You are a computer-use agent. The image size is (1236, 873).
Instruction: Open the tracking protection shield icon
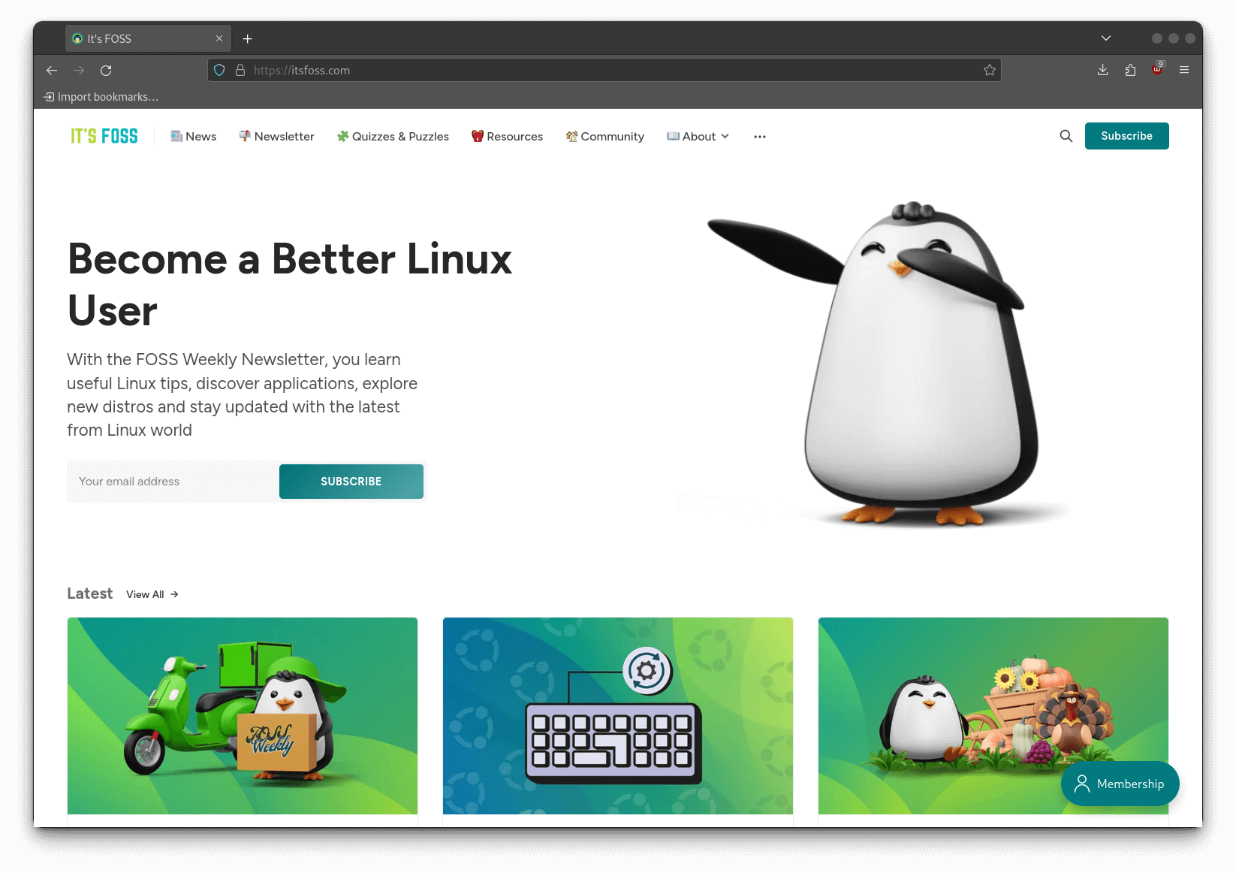pyautogui.click(x=219, y=69)
